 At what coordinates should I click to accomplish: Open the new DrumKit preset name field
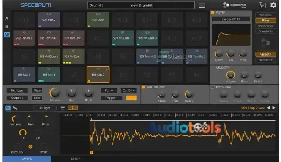[x=142, y=5]
